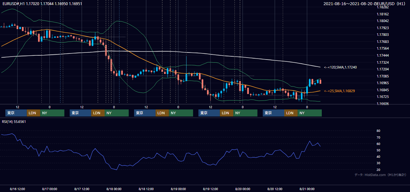Click the first 東京 session box
This screenshot has height=192, width=410.
click(16, 113)
